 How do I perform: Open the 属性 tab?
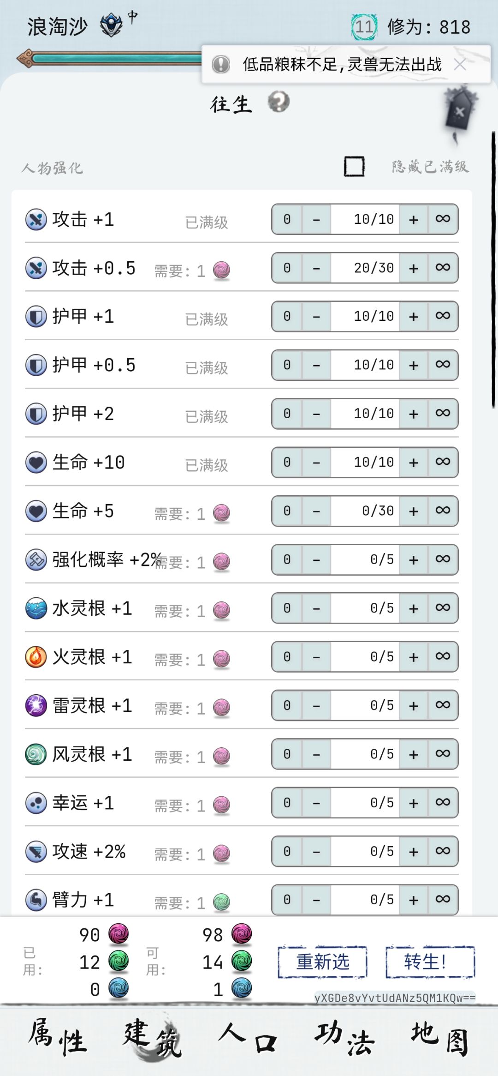(x=58, y=1039)
